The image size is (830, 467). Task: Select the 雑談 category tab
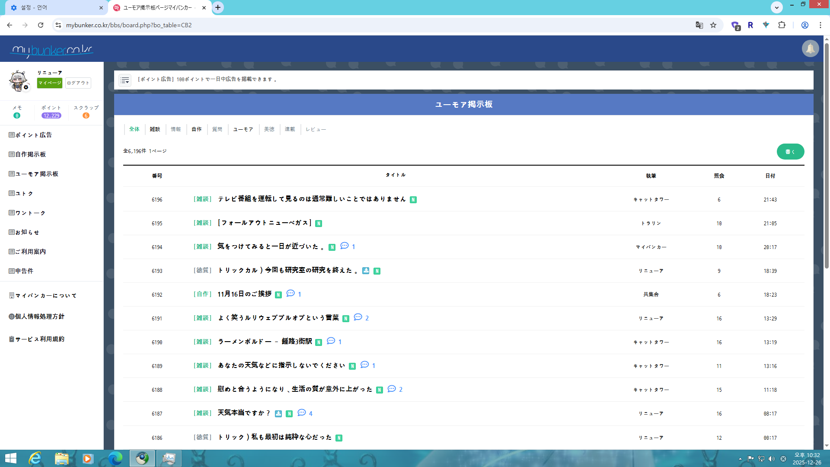(155, 129)
